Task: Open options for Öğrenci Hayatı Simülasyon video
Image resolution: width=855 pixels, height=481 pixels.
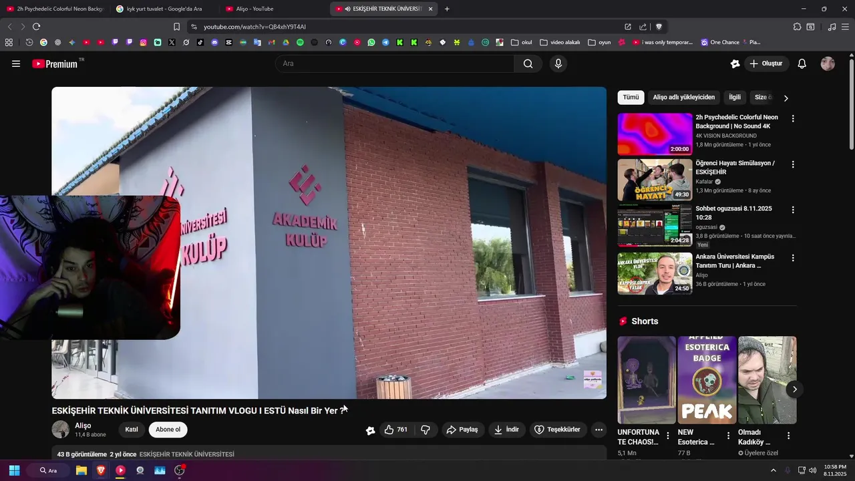Action: [793, 164]
